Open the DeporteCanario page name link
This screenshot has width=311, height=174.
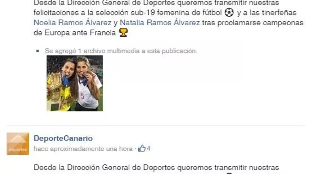[x=63, y=138]
